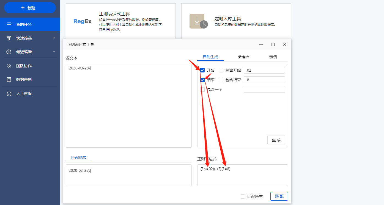This screenshot has width=384, height=205.
Task: Click the 新建 button
Action: [30, 8]
